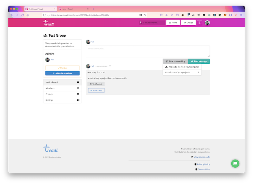Bookmark the page with the star icon
The image size is (253, 184).
click(145, 15)
